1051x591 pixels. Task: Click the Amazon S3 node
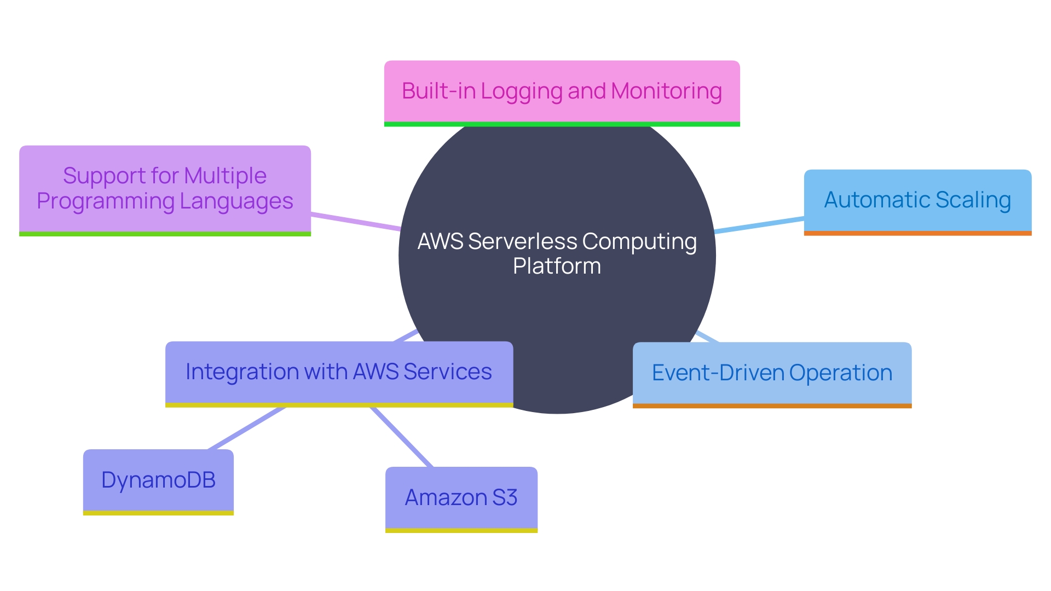[461, 500]
